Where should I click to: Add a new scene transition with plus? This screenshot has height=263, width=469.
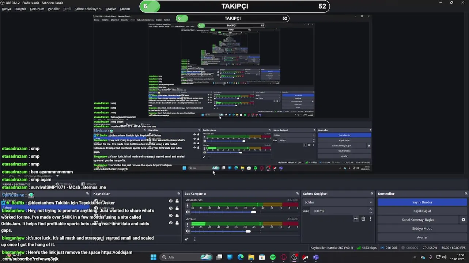(x=356, y=219)
